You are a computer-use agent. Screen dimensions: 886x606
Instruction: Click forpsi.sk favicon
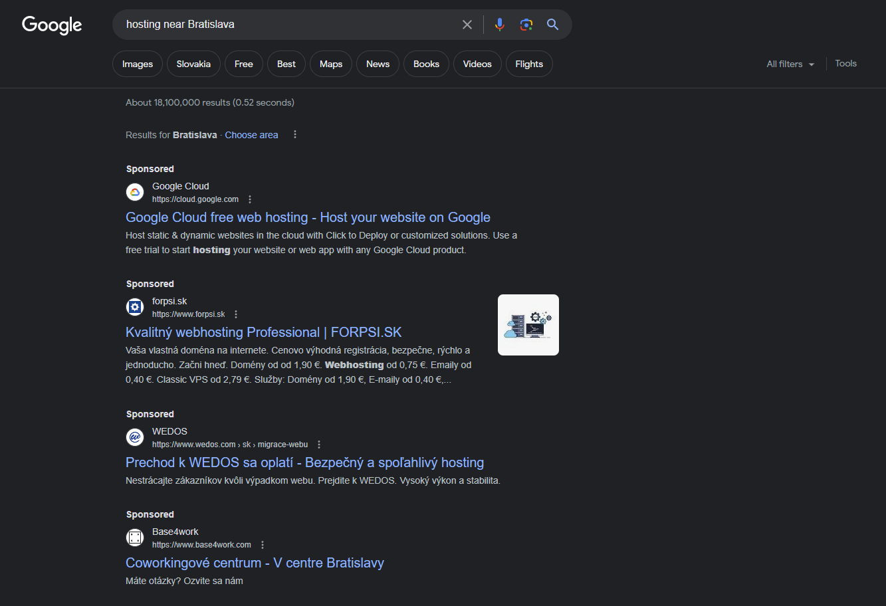point(135,307)
